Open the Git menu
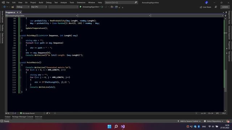The image size is (232, 130). [x=26, y=3]
